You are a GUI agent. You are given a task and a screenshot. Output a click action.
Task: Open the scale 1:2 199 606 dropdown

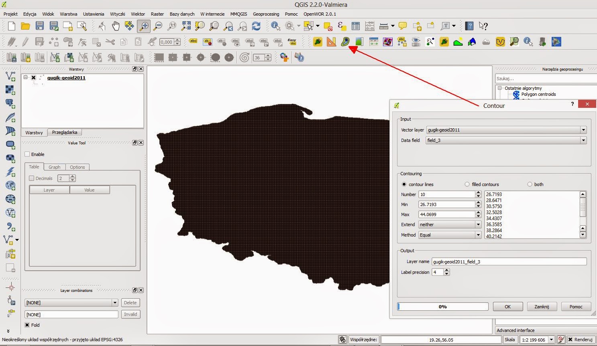pos(537,340)
